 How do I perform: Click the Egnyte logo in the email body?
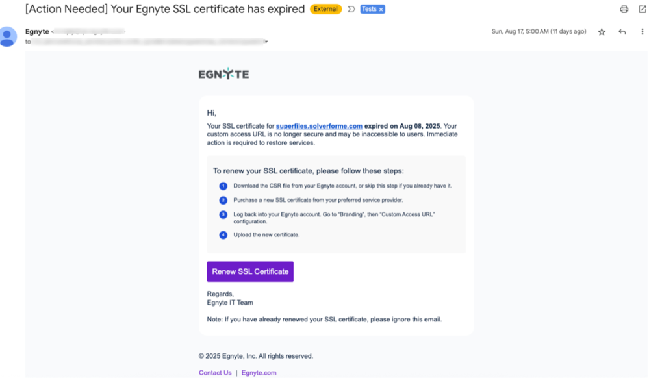pyautogui.click(x=223, y=73)
